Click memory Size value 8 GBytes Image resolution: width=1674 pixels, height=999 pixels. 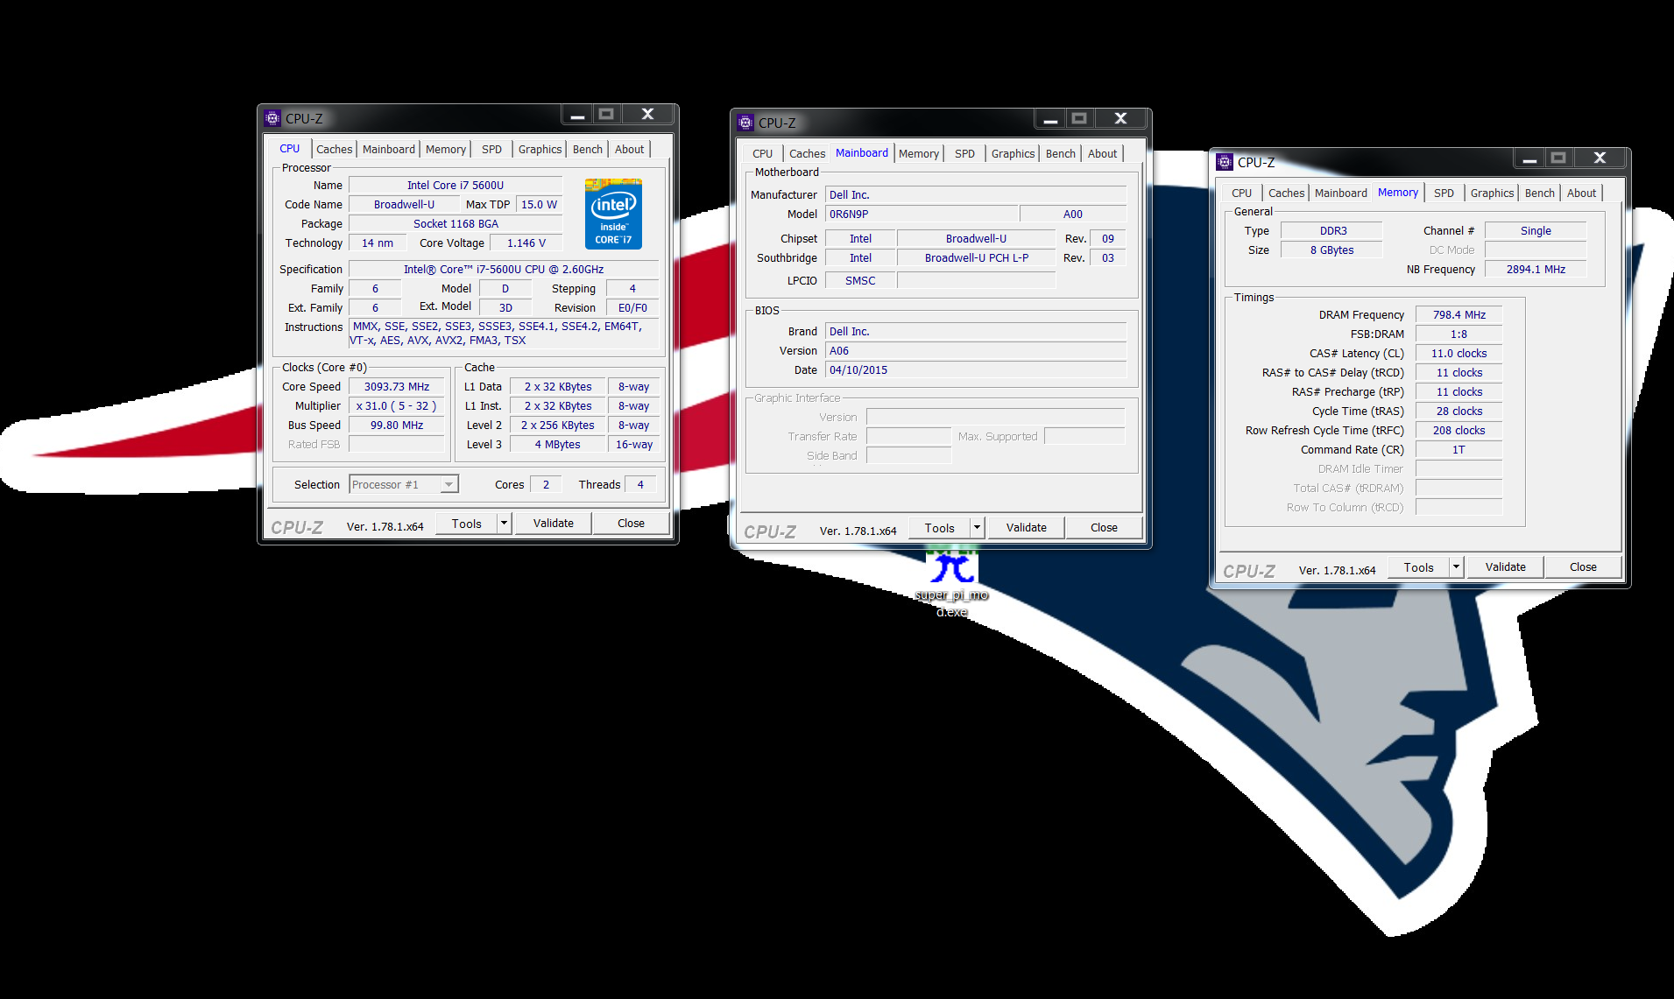pyautogui.click(x=1331, y=250)
